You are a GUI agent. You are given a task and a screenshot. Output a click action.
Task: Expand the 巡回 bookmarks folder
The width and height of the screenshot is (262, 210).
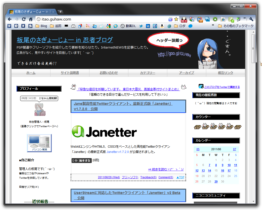click(56, 26)
